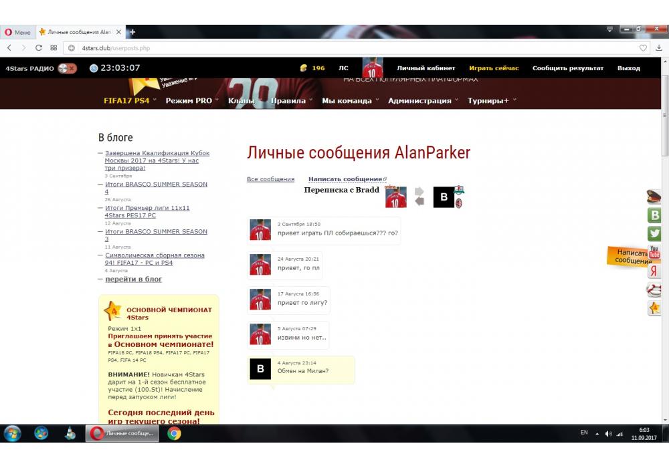This screenshot has height=468, width=669.
Task: Click Opera Личные сообще... taskbar button
Action: tap(122, 433)
